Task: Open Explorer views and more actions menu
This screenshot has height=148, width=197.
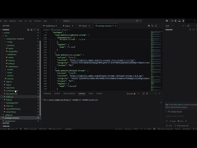Action: tap(38, 26)
